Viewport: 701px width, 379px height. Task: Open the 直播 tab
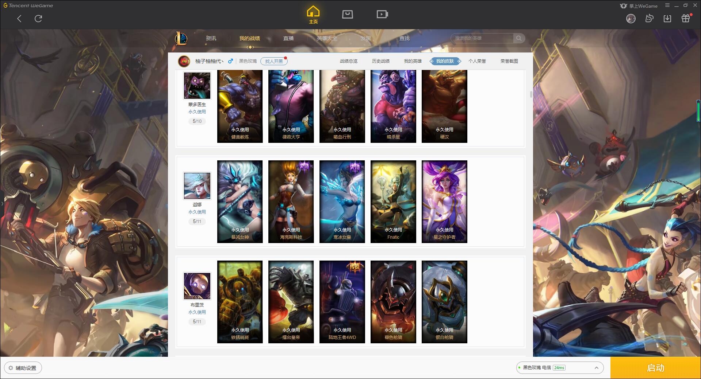[x=288, y=38]
